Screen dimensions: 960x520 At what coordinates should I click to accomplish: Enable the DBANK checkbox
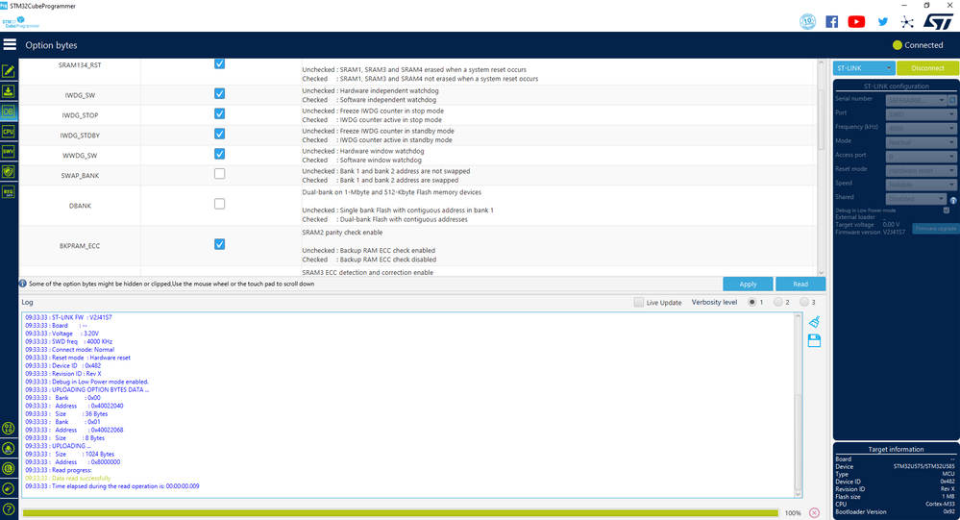[x=219, y=204]
